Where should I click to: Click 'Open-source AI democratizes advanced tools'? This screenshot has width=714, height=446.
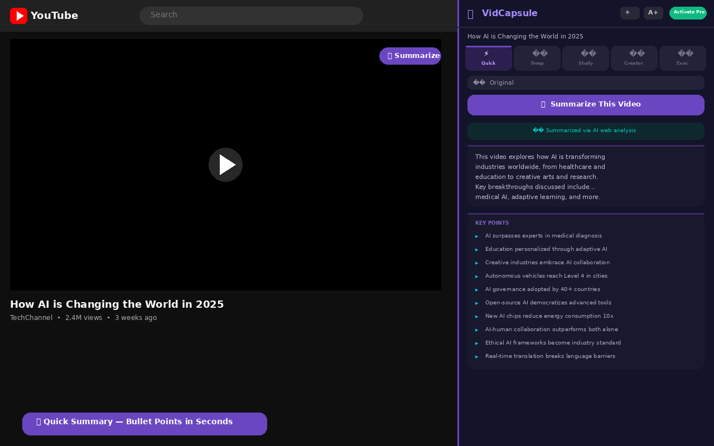tap(548, 303)
